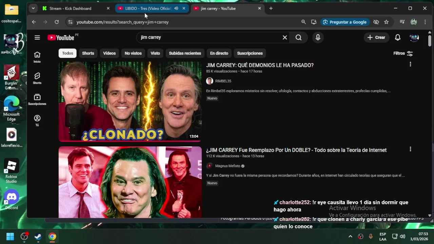Image resolution: width=434 pixels, height=244 pixels.
Task: Select the Suscripciones filter chip
Action: [x=250, y=53]
